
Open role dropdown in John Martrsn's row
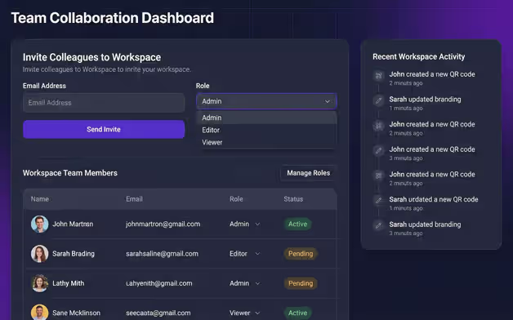click(x=245, y=224)
